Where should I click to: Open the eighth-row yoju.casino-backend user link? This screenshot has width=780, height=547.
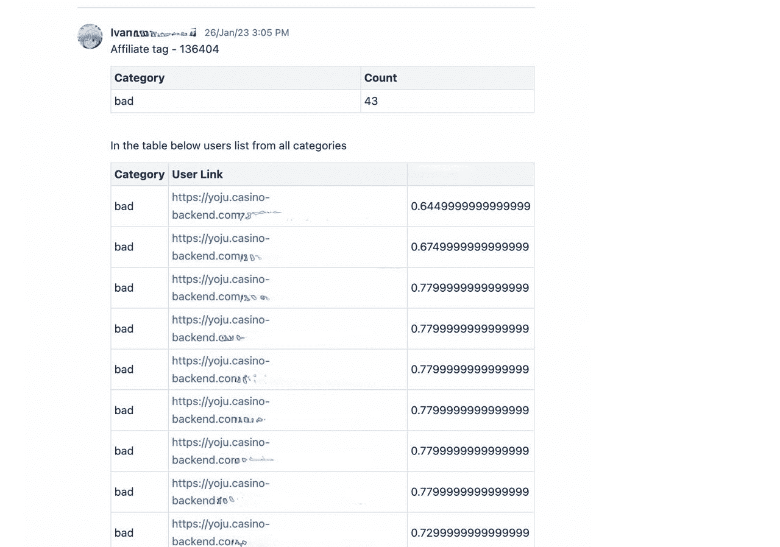pyautogui.click(x=221, y=492)
